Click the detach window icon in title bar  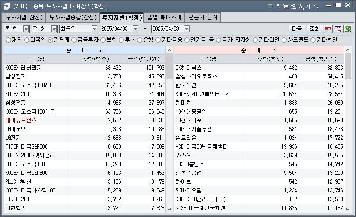point(286,7)
